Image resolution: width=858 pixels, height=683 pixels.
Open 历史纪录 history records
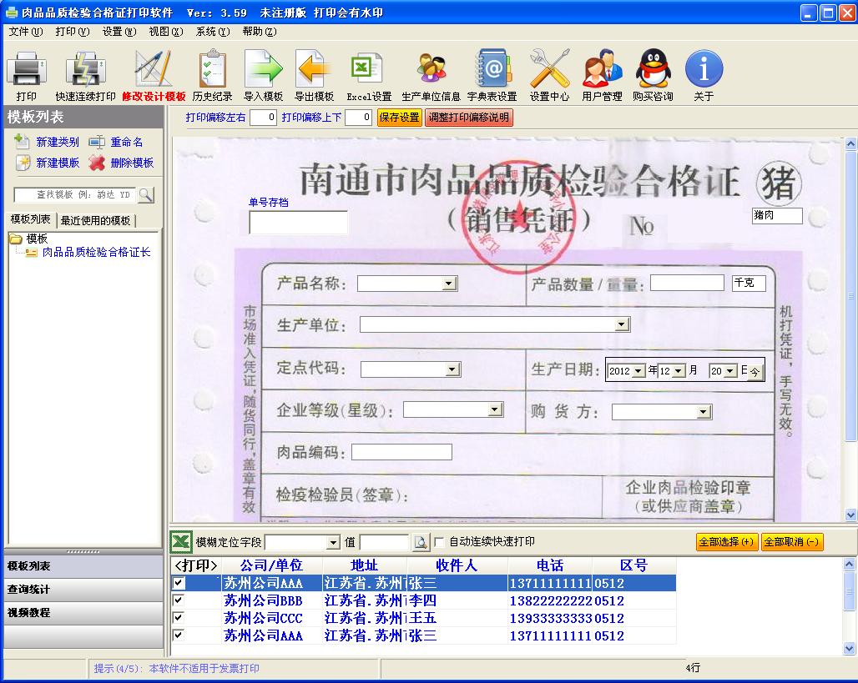pyautogui.click(x=212, y=70)
